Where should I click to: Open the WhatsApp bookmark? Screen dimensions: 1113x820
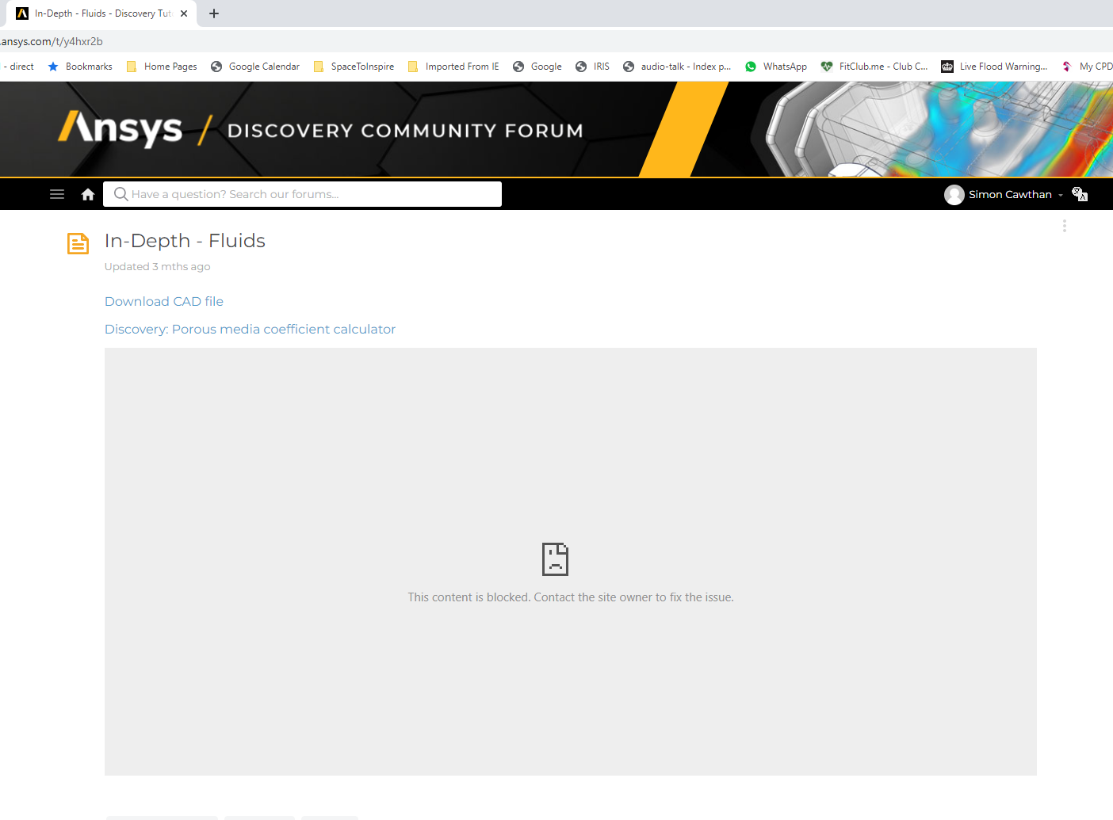click(776, 67)
